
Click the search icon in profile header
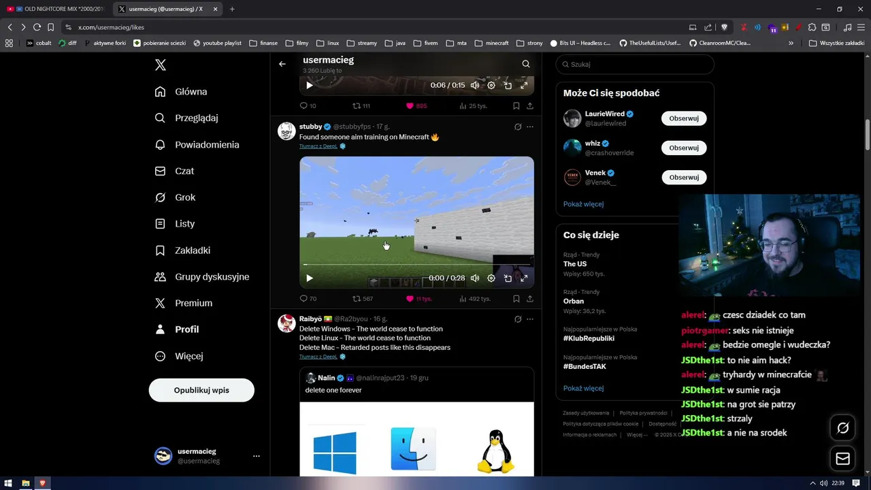pyautogui.click(x=526, y=64)
